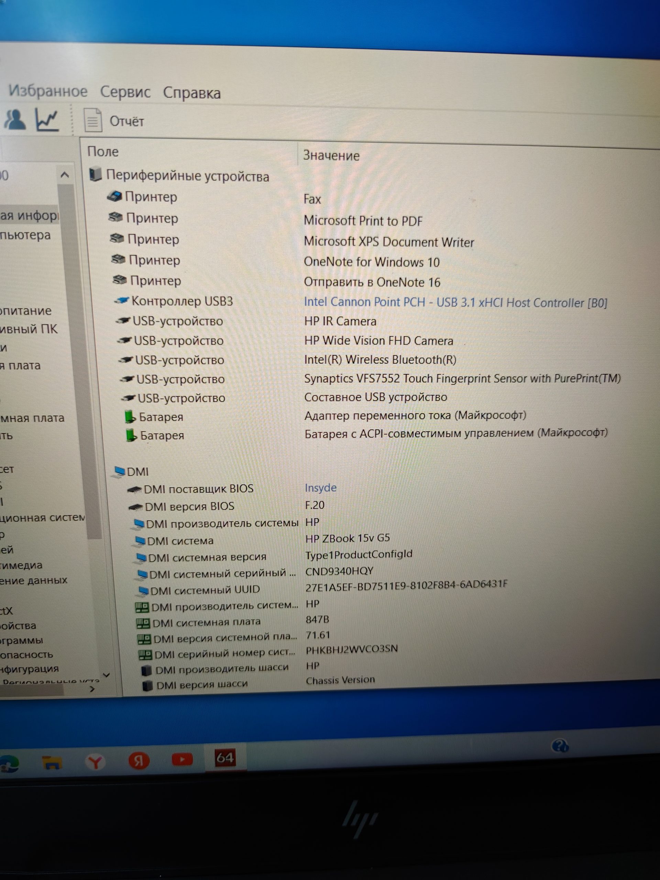Launch YouTube from the taskbar
Viewport: 660px width, 880px height.
click(182, 759)
